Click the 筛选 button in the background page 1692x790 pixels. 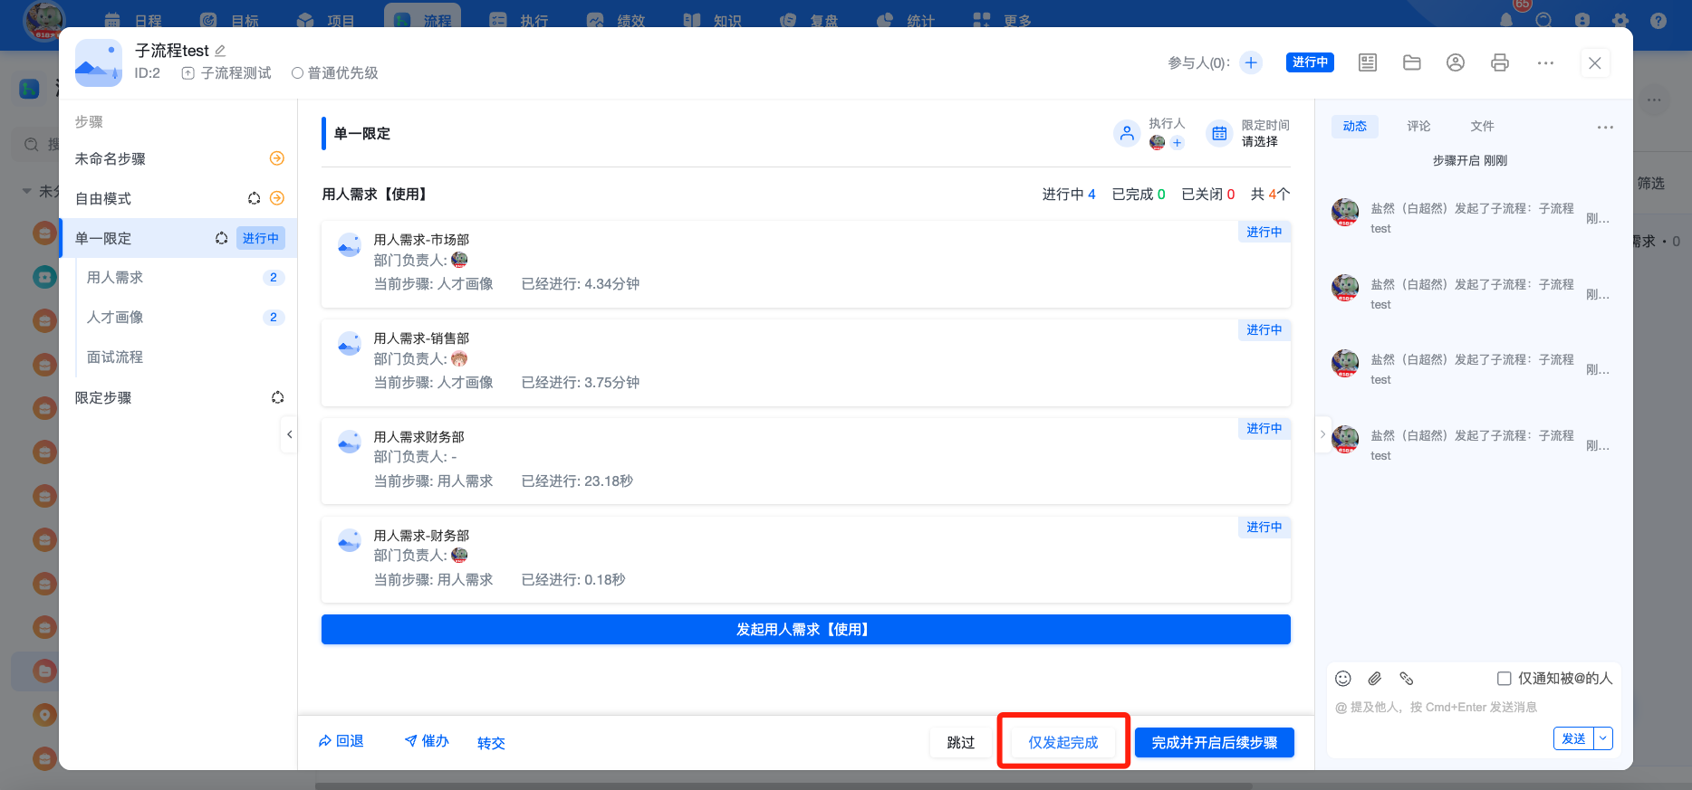pyautogui.click(x=1651, y=184)
